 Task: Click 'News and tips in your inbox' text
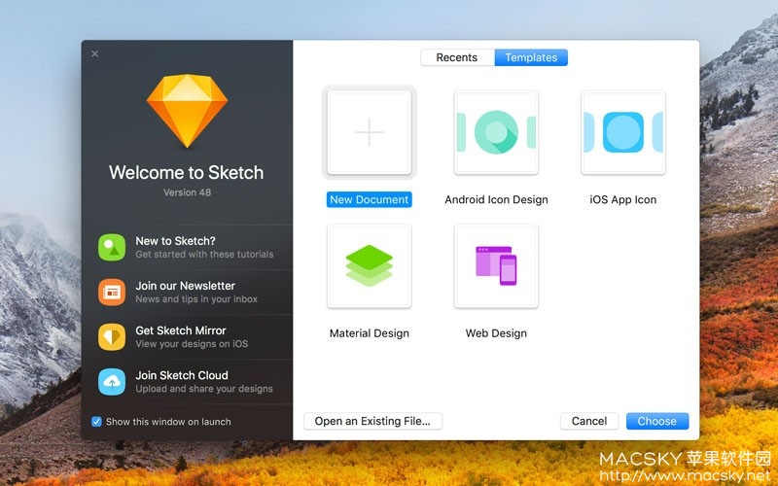pyautogui.click(x=196, y=299)
